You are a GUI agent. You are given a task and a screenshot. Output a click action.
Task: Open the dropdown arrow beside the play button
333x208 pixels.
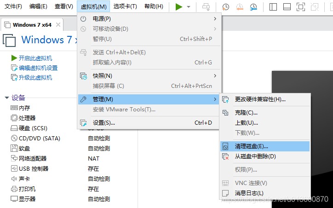pyautogui.click(x=189, y=7)
